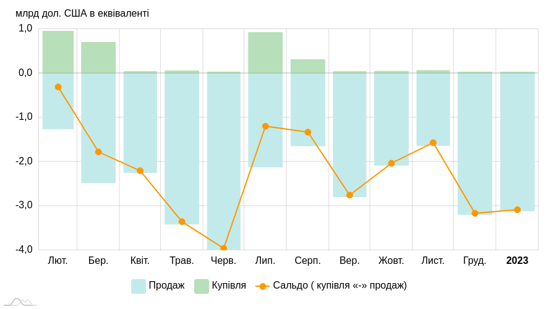Click the Сальдо data point for Черв.
Image resolution: width=551 pixels, height=309 pixels.
(x=223, y=248)
